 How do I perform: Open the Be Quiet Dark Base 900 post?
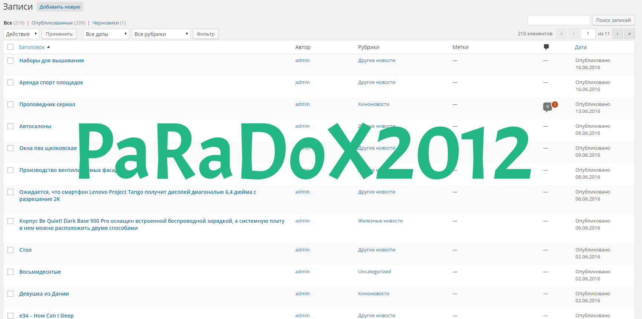point(152,224)
